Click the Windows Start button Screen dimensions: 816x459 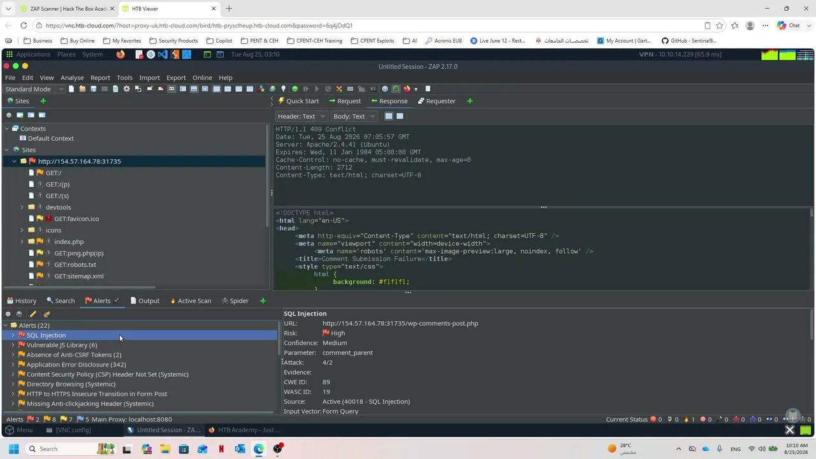point(13,449)
